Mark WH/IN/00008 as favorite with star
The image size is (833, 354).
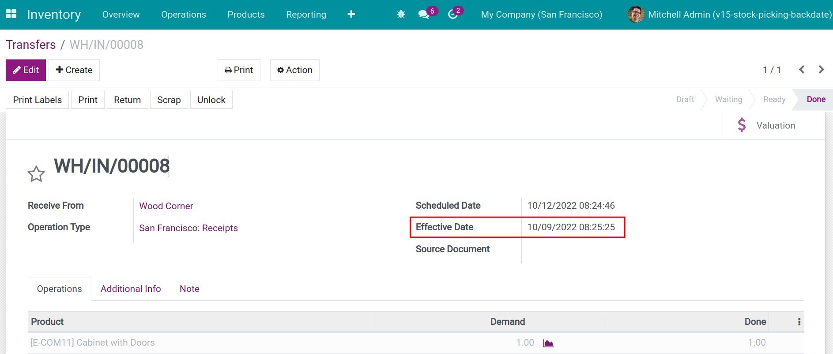pyautogui.click(x=36, y=174)
